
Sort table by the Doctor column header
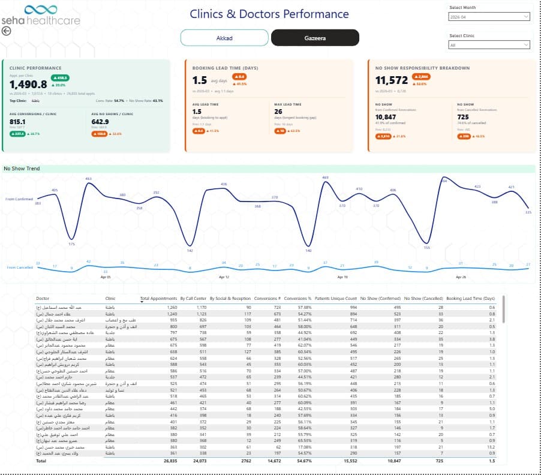[43, 299]
